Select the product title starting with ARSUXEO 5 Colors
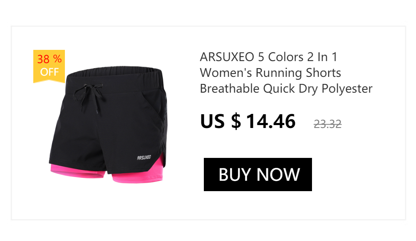Image resolution: width=416 pixels, height=241 pixels. pos(286,73)
